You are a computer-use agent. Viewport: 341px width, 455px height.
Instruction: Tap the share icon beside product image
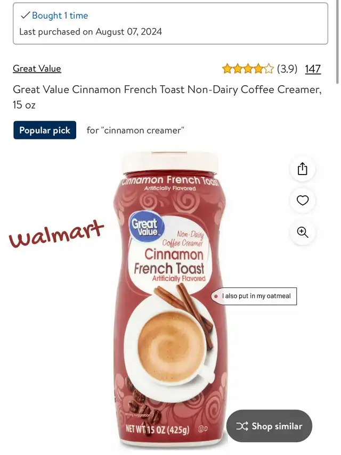point(303,169)
